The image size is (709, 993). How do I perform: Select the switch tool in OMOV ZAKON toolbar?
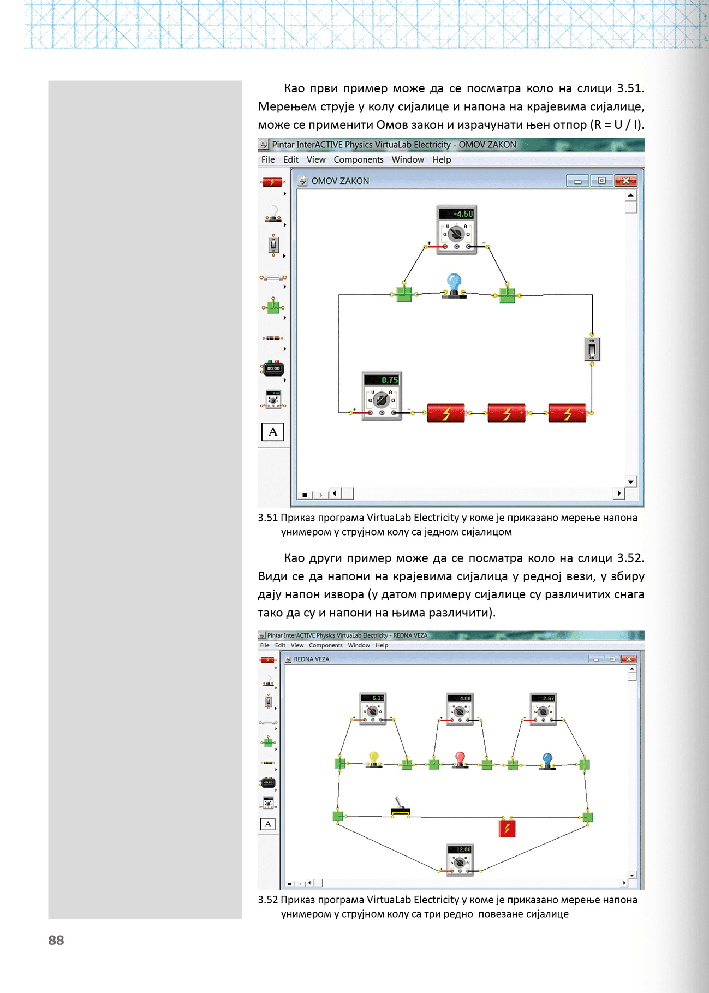(x=273, y=245)
